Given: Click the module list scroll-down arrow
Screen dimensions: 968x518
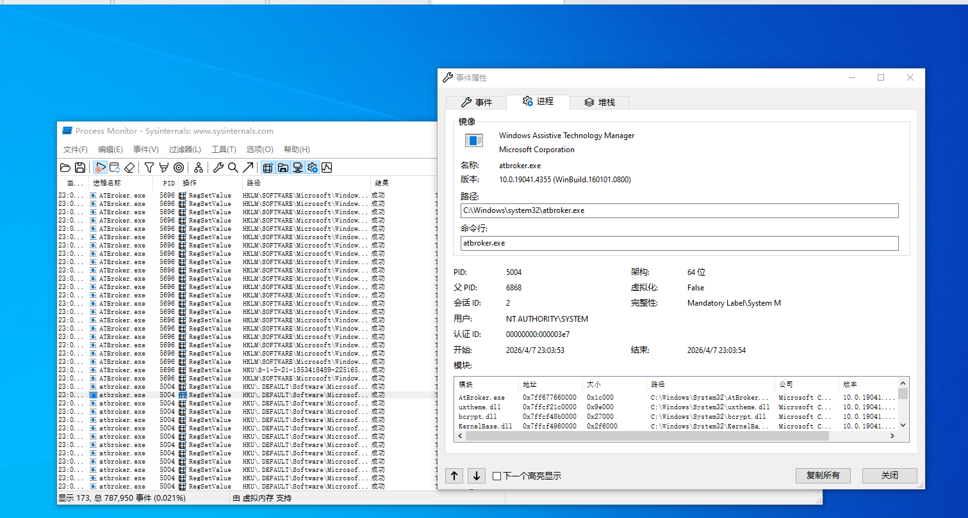Looking at the screenshot, I should [x=903, y=425].
